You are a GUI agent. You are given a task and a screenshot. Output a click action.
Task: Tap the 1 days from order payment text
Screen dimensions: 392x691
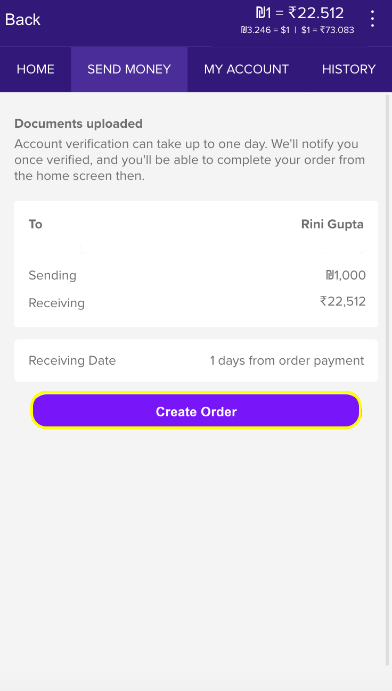click(x=287, y=360)
